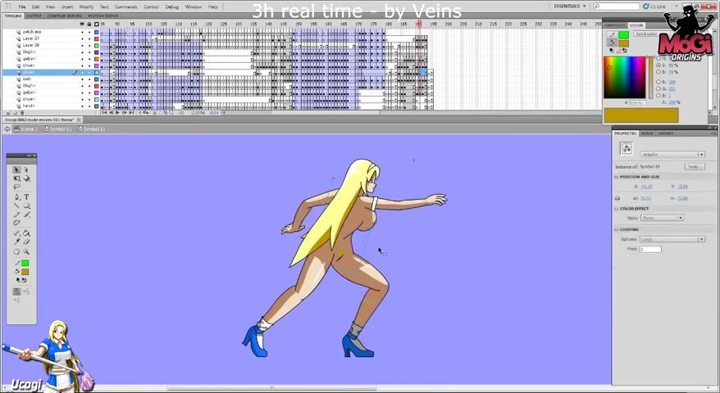Select the Eraser tool

point(26,242)
